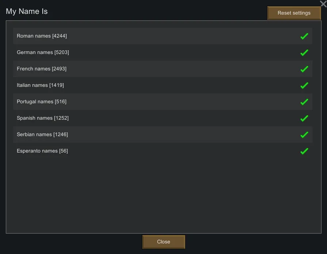327x254 pixels.
Task: Click the My Name Is window title
Action: [x=27, y=11]
